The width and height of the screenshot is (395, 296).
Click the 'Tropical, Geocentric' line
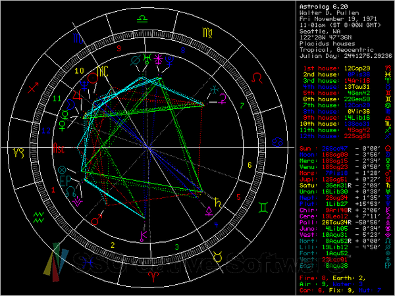(x=336, y=50)
